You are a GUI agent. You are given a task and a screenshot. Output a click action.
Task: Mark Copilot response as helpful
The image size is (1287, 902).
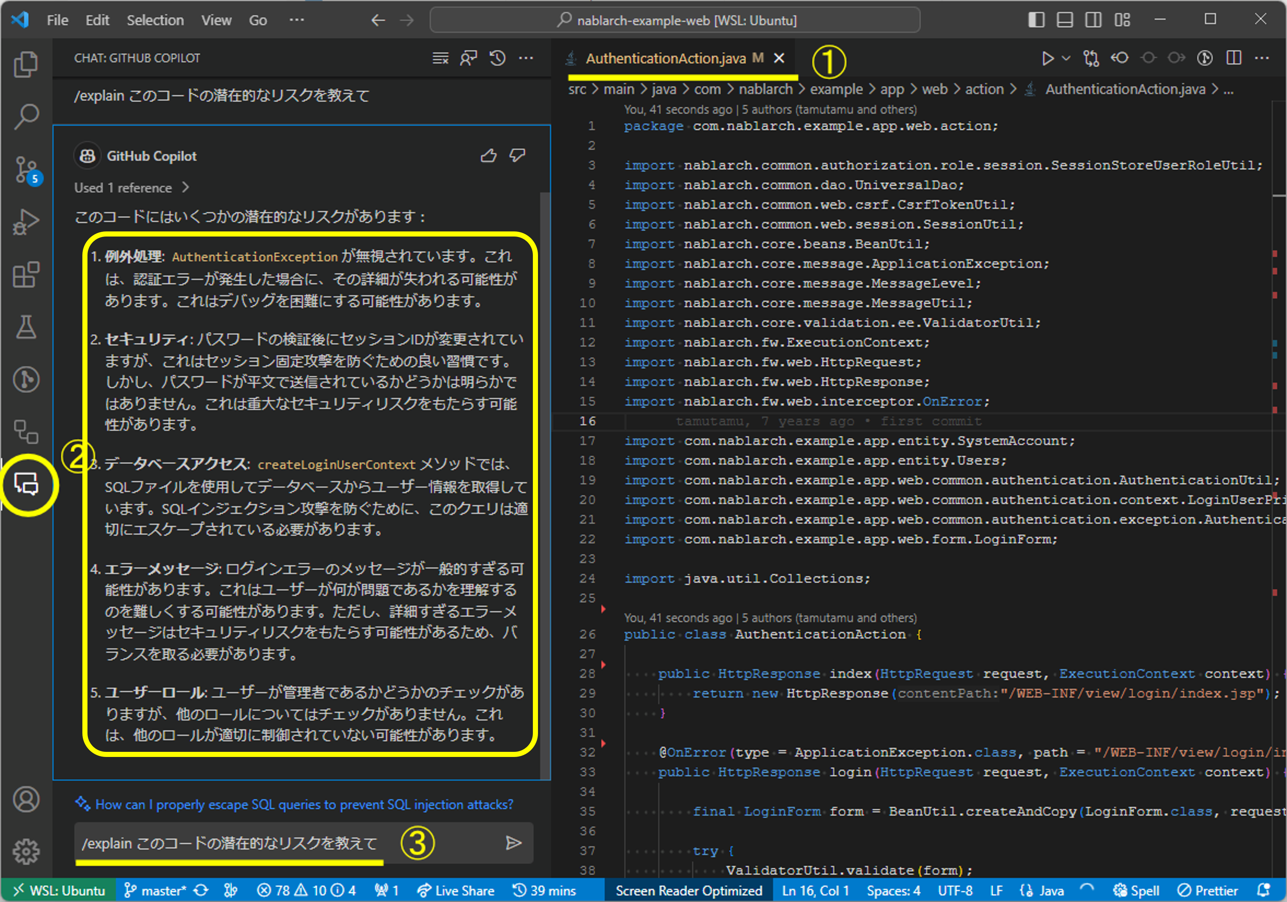click(488, 155)
